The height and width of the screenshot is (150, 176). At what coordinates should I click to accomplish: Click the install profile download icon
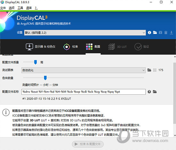pos(171,33)
